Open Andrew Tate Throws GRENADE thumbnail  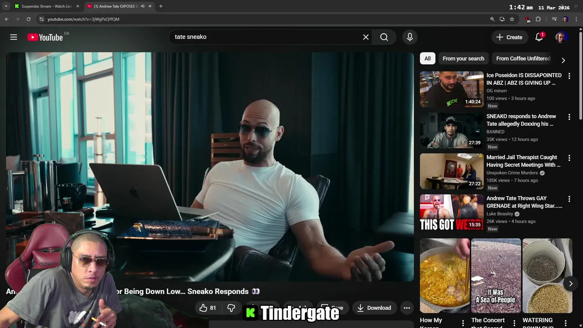(x=452, y=212)
